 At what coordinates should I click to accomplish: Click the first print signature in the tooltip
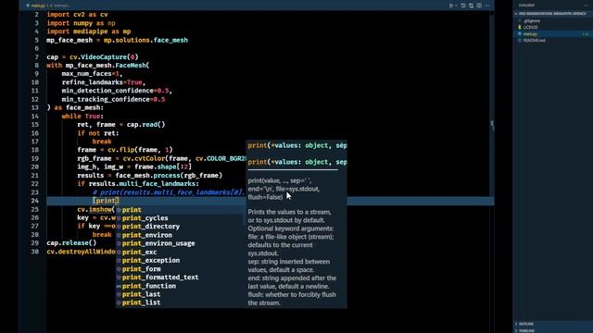297,145
